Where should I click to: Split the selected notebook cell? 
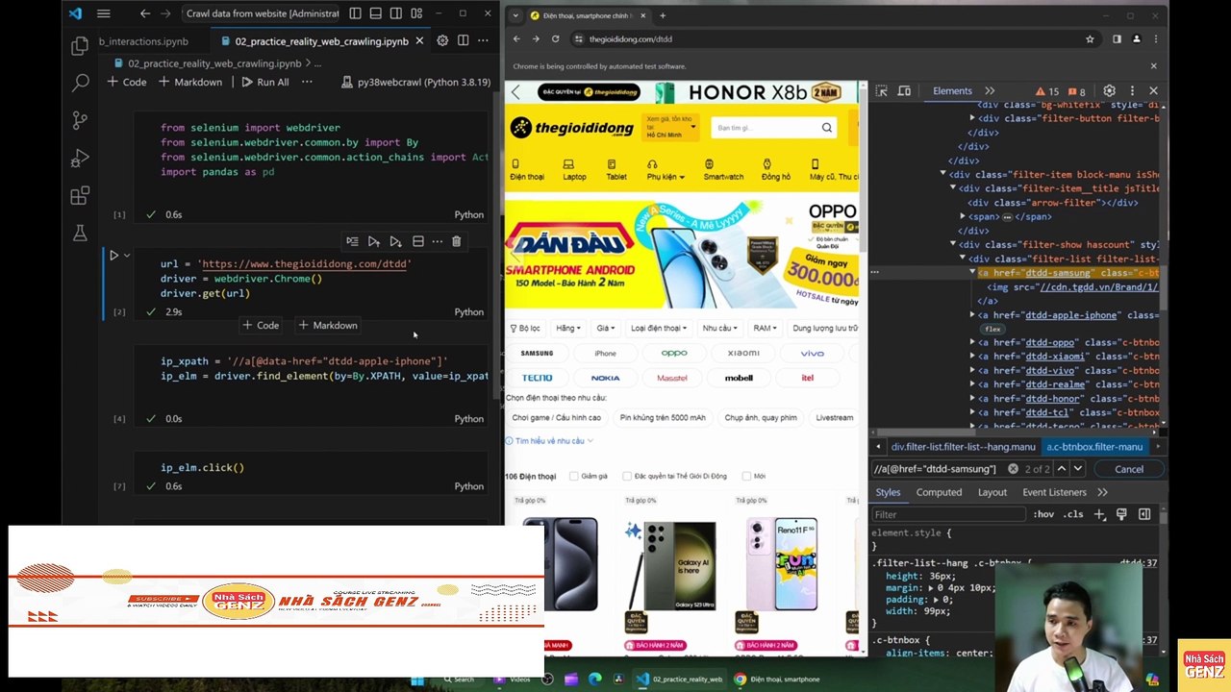point(417,241)
